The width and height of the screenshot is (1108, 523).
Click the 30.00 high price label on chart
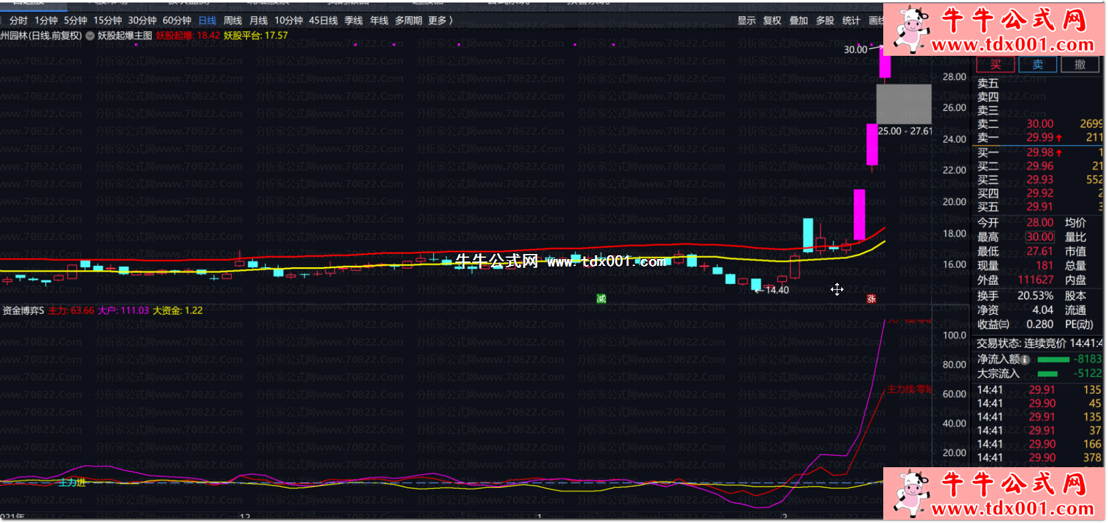coord(855,50)
